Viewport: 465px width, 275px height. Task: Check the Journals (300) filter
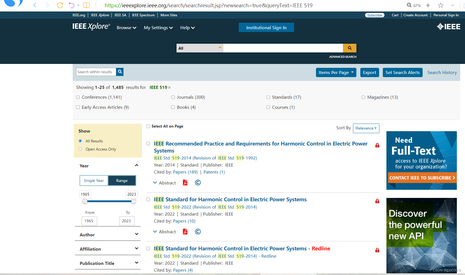pyautogui.click(x=173, y=97)
